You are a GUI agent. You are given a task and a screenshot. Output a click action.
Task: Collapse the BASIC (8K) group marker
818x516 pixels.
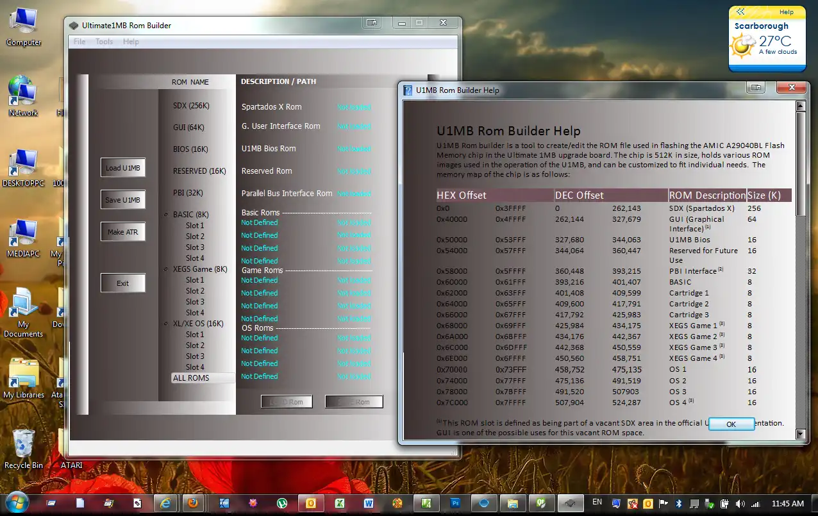(166, 215)
